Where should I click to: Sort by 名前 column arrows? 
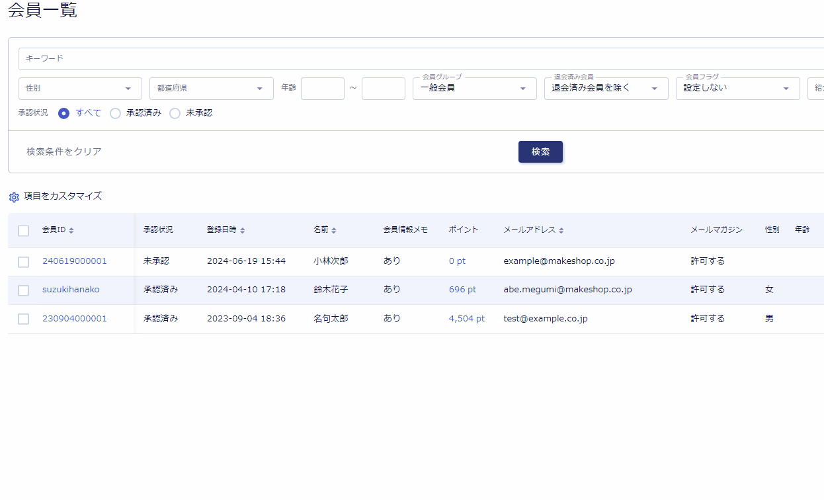pyautogui.click(x=334, y=230)
